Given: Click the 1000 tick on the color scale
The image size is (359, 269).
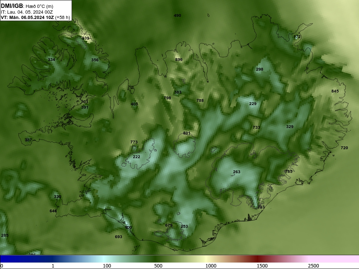Looking at the screenshot, I should tap(211, 266).
